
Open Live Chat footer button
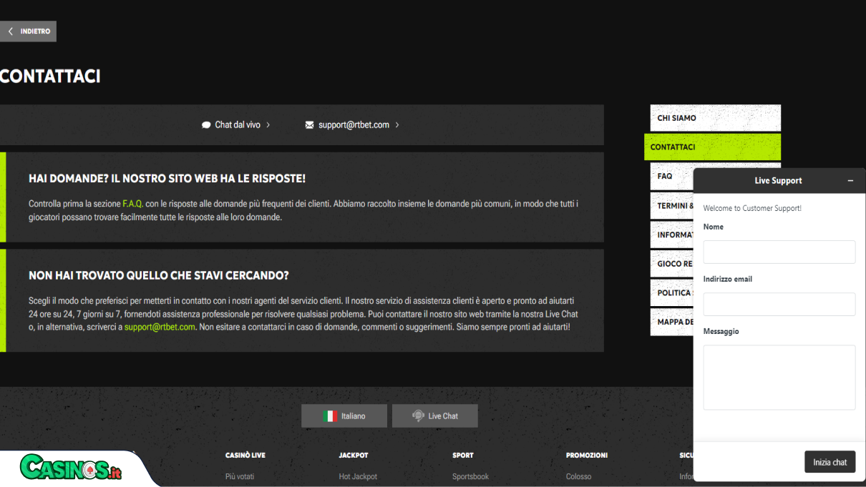pos(434,415)
